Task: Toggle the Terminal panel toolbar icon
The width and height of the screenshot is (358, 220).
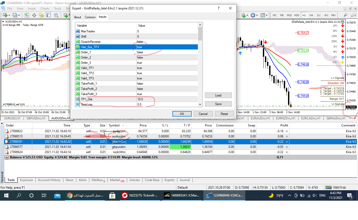Action: [48, 15]
